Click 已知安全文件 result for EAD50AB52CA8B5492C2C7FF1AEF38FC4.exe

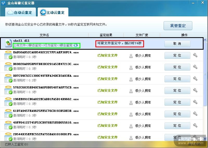click(108, 55)
